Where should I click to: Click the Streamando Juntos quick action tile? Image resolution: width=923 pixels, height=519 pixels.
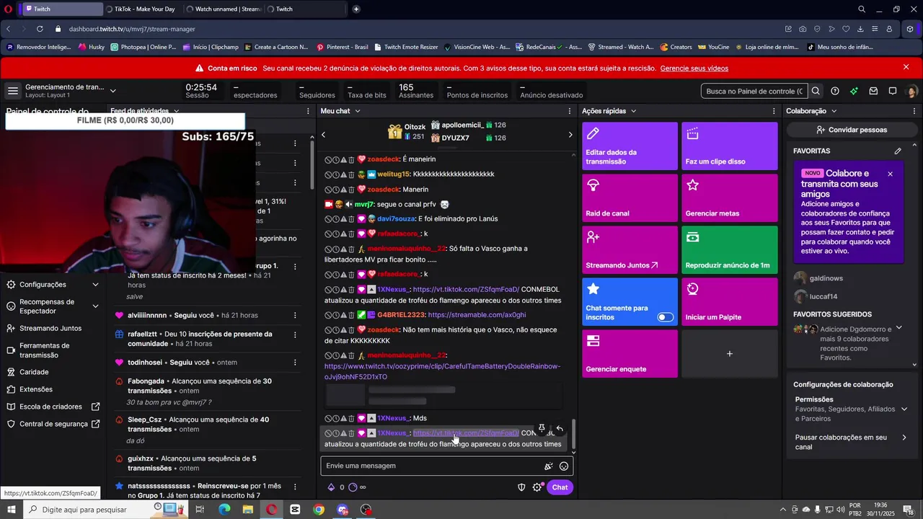[x=630, y=250]
